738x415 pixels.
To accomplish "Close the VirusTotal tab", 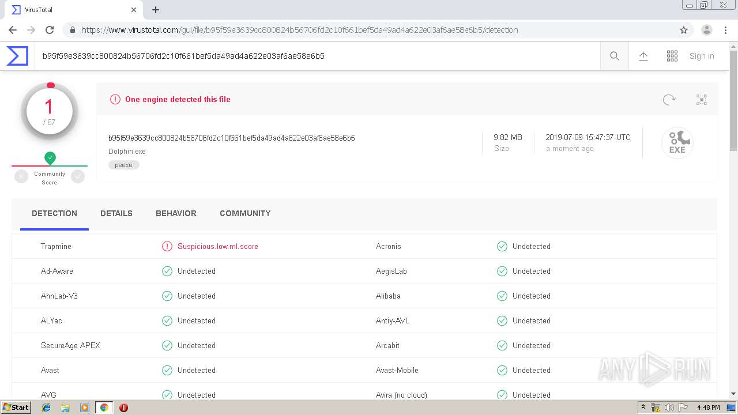I will (x=134, y=10).
